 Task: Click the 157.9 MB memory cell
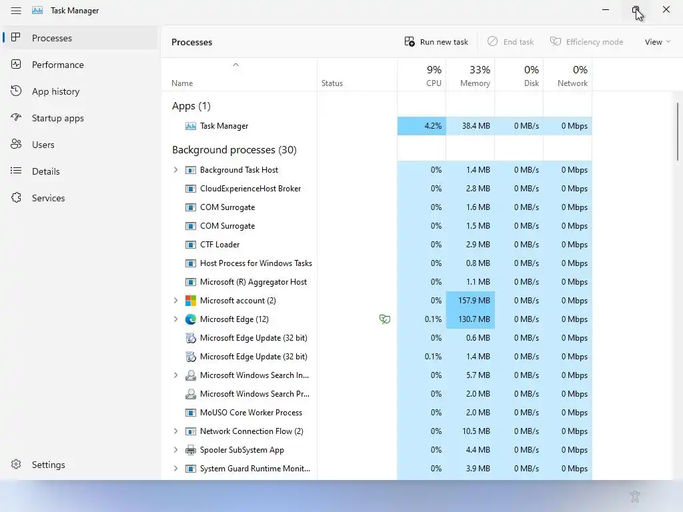[470, 301]
